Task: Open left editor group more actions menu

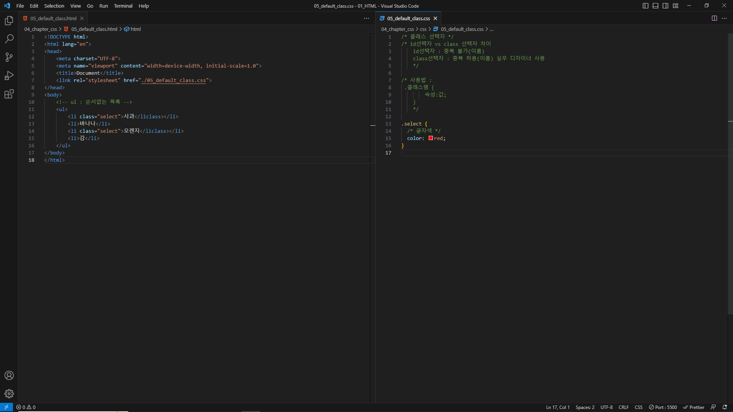Action: (x=366, y=18)
